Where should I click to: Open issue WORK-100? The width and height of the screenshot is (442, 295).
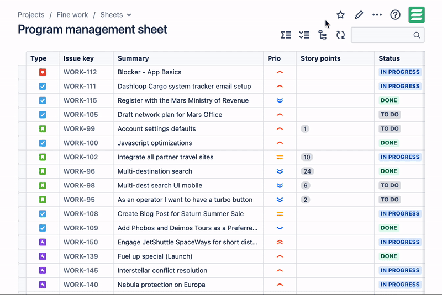[81, 143]
